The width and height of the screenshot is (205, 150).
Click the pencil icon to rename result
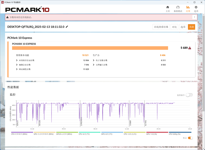pyautogui.click(x=67, y=27)
